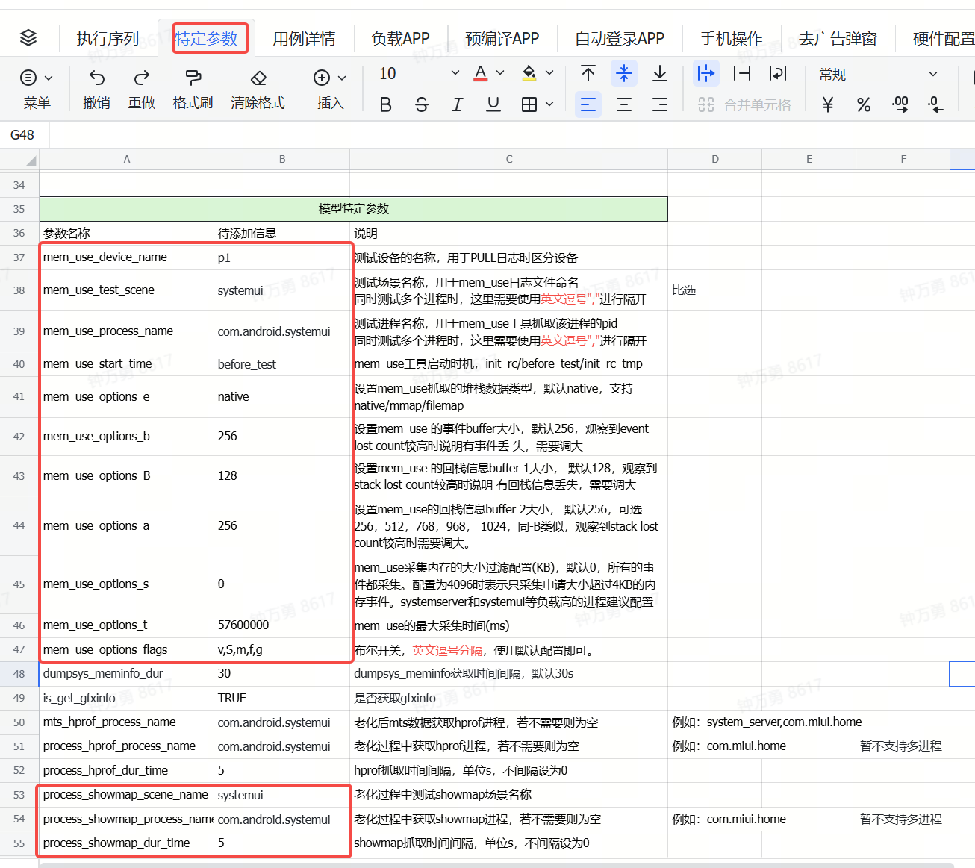
Task: Open the menu (菜单) dropdown arrow
Action: 49,78
